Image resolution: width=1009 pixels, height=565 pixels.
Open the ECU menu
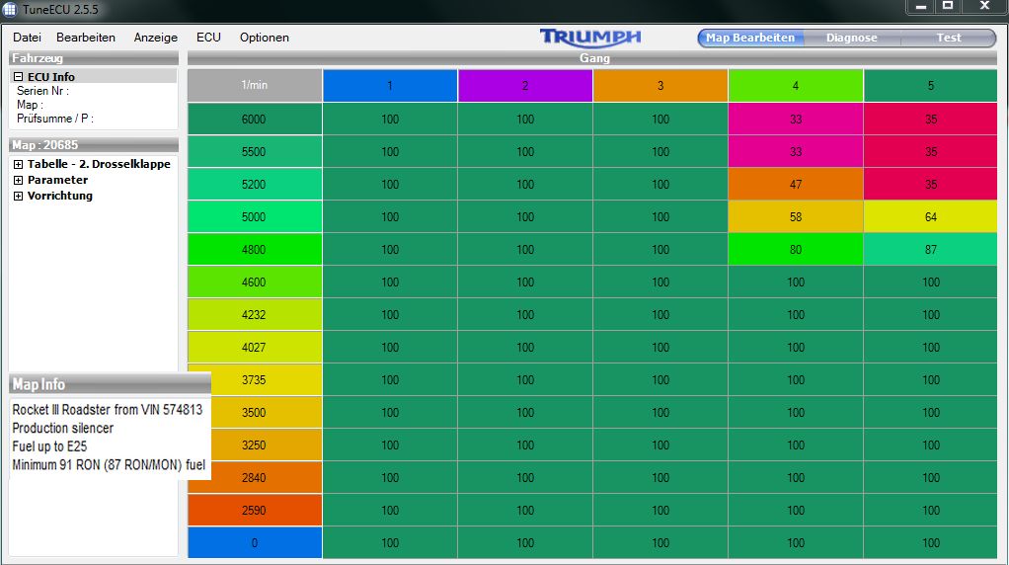pos(208,38)
